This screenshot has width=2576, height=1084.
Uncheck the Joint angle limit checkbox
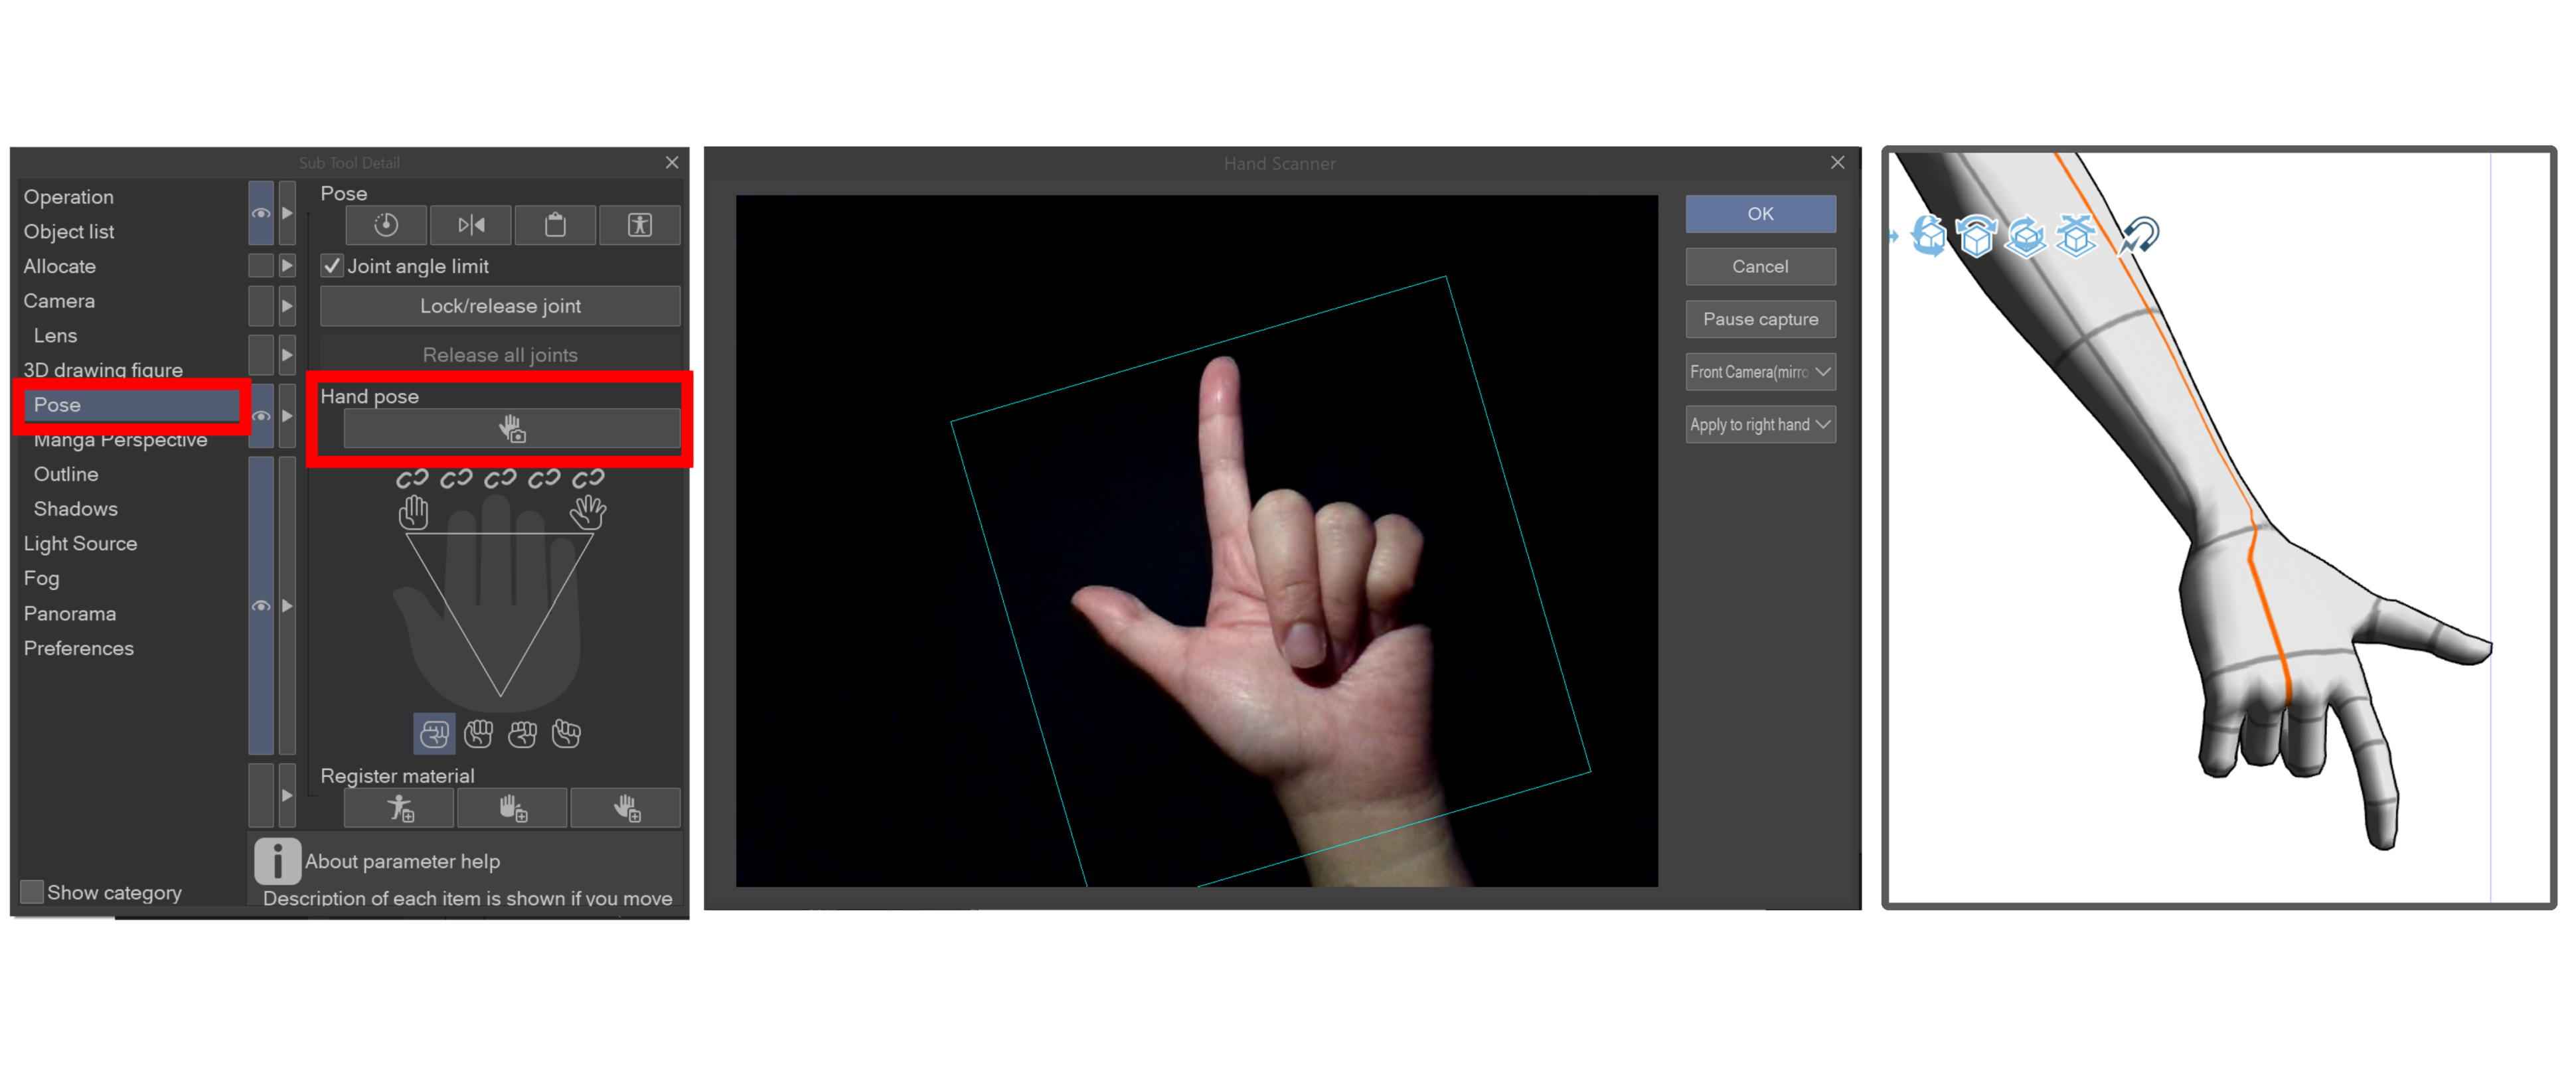tap(332, 266)
